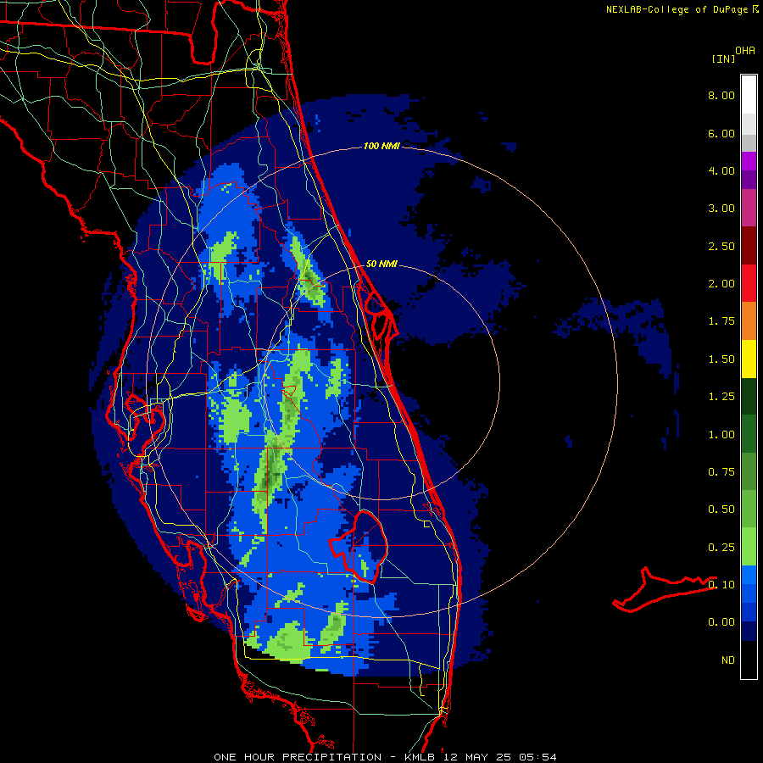The height and width of the screenshot is (763, 763).
Task: Click the NEXLAB-College of DuPage watermark text
Action: pos(682,9)
